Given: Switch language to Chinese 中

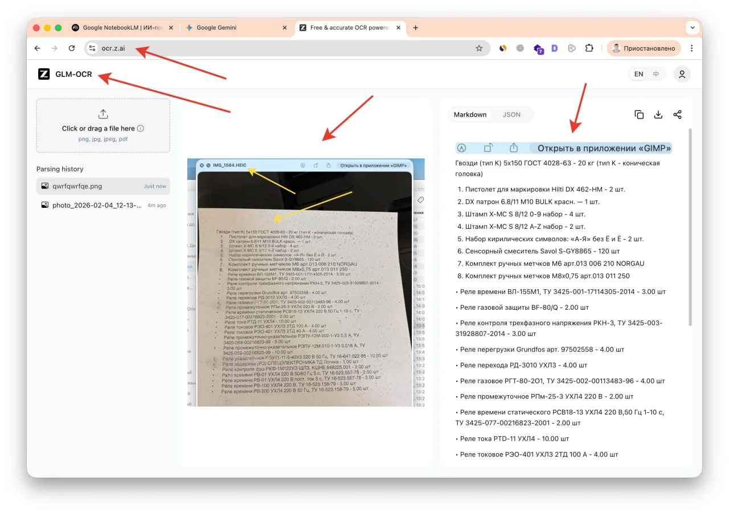Looking at the screenshot, I should pyautogui.click(x=656, y=74).
